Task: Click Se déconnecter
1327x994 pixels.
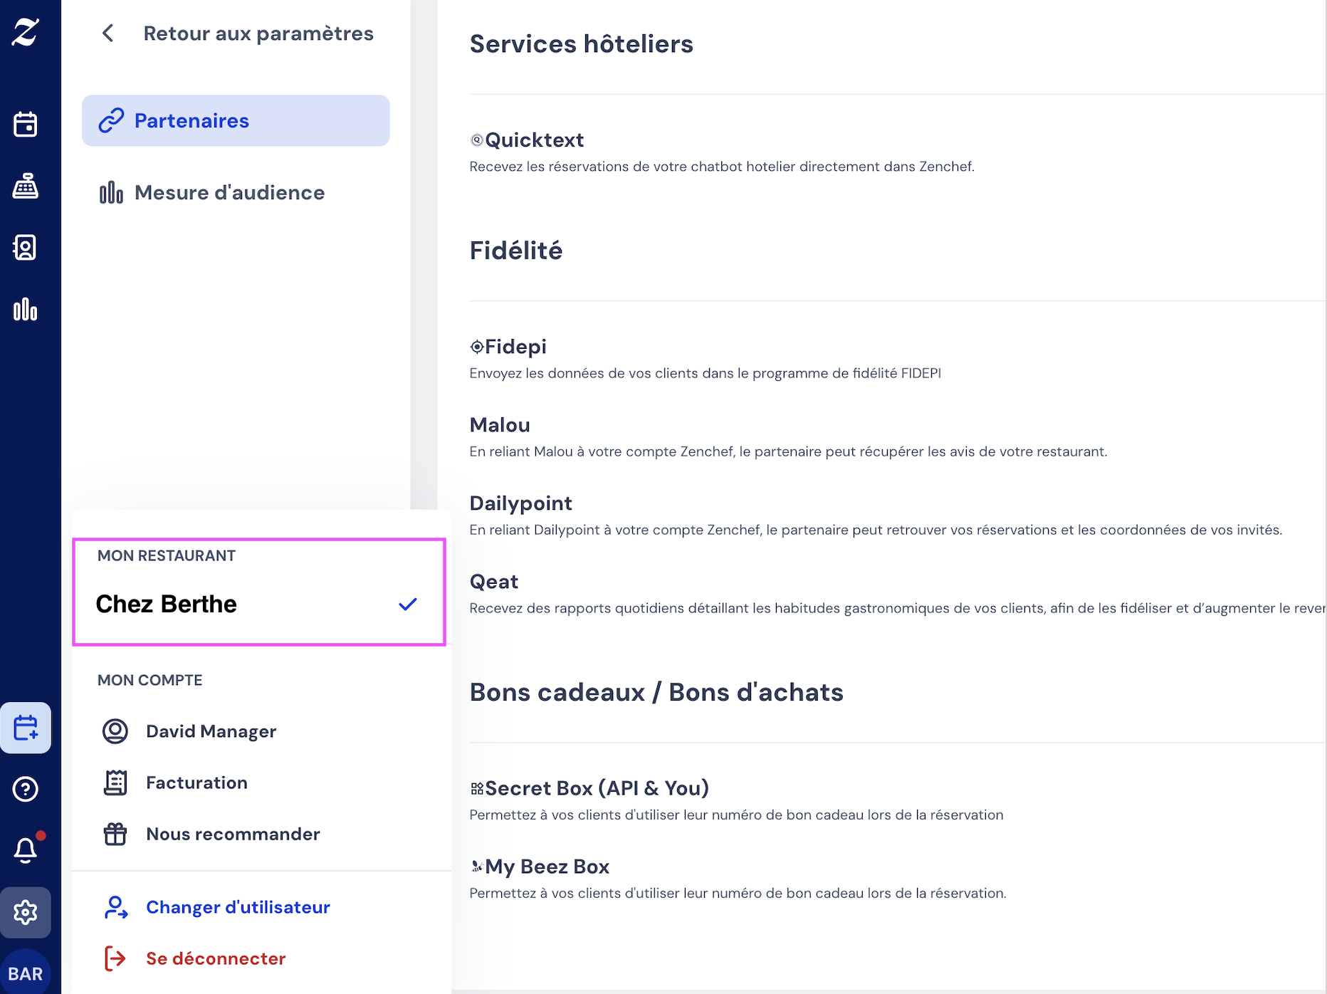Action: pyautogui.click(x=216, y=958)
